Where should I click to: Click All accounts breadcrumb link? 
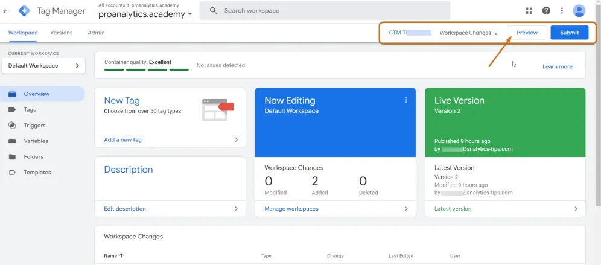pos(112,5)
